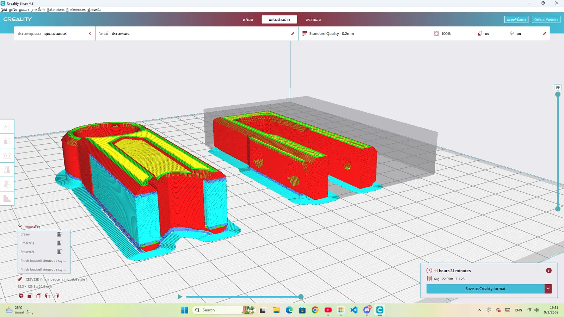Click the top handle of layer slider
564x317 pixels.
point(558,94)
